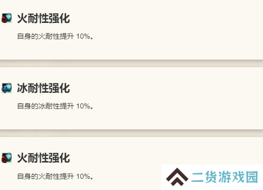The width and height of the screenshot is (263, 190).
Task: Click the 二货游戏园 watermark text
Action: (225, 177)
